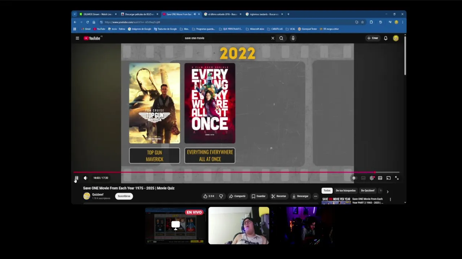Run search with magnifier button
The height and width of the screenshot is (259, 462).
[281, 38]
